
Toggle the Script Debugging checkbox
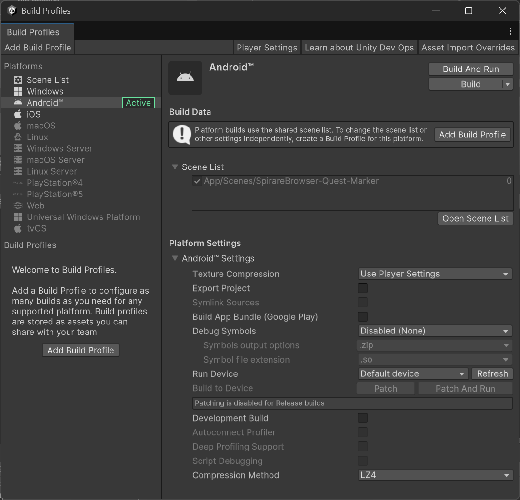[362, 461]
